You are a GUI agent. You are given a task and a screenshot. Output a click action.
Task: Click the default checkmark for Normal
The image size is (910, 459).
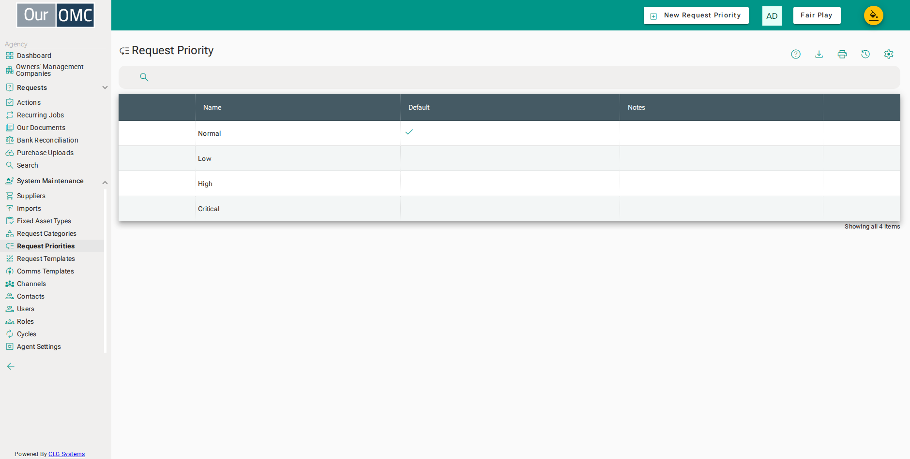[x=409, y=132]
